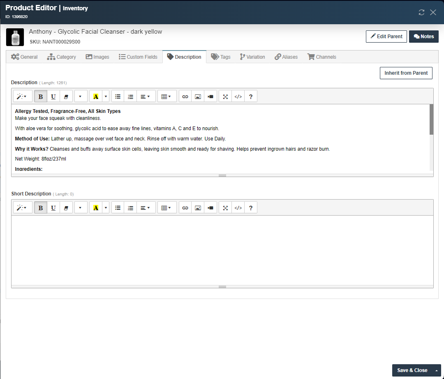Insert numbered list in Description editor
Image resolution: width=444 pixels, height=379 pixels.
click(130, 96)
